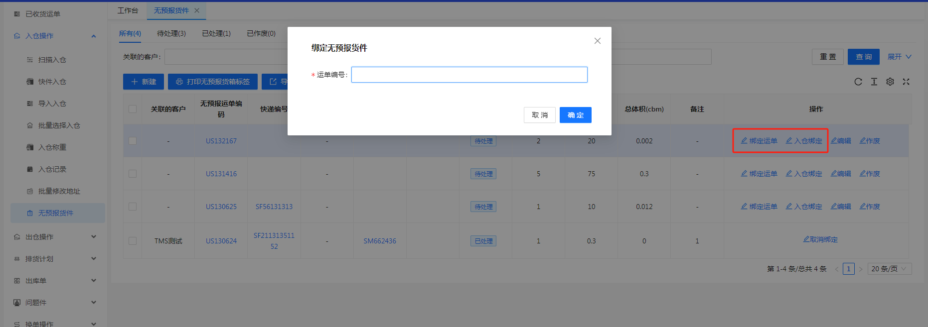
Task: Click the refresh icon above the table
Action: click(x=858, y=82)
